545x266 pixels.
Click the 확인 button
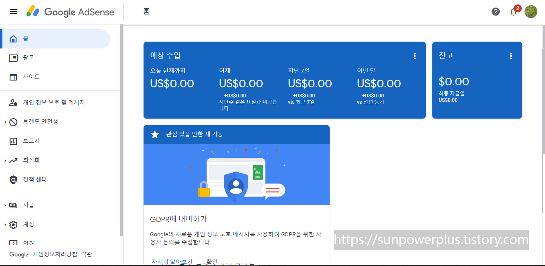[211, 261]
